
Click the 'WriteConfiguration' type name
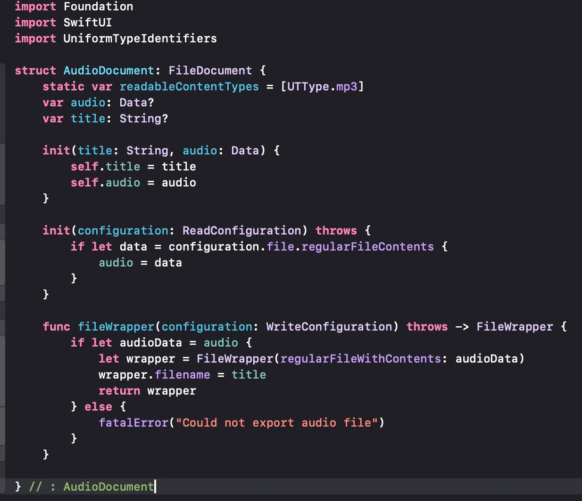(329, 327)
